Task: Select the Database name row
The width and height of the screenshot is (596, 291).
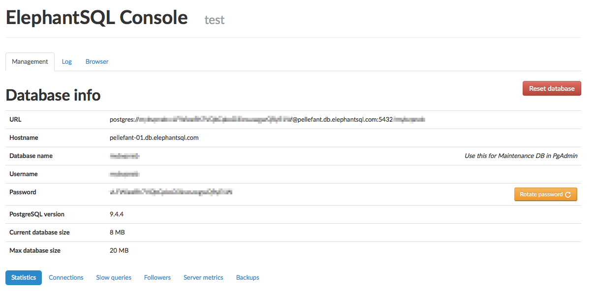Action: (125, 156)
